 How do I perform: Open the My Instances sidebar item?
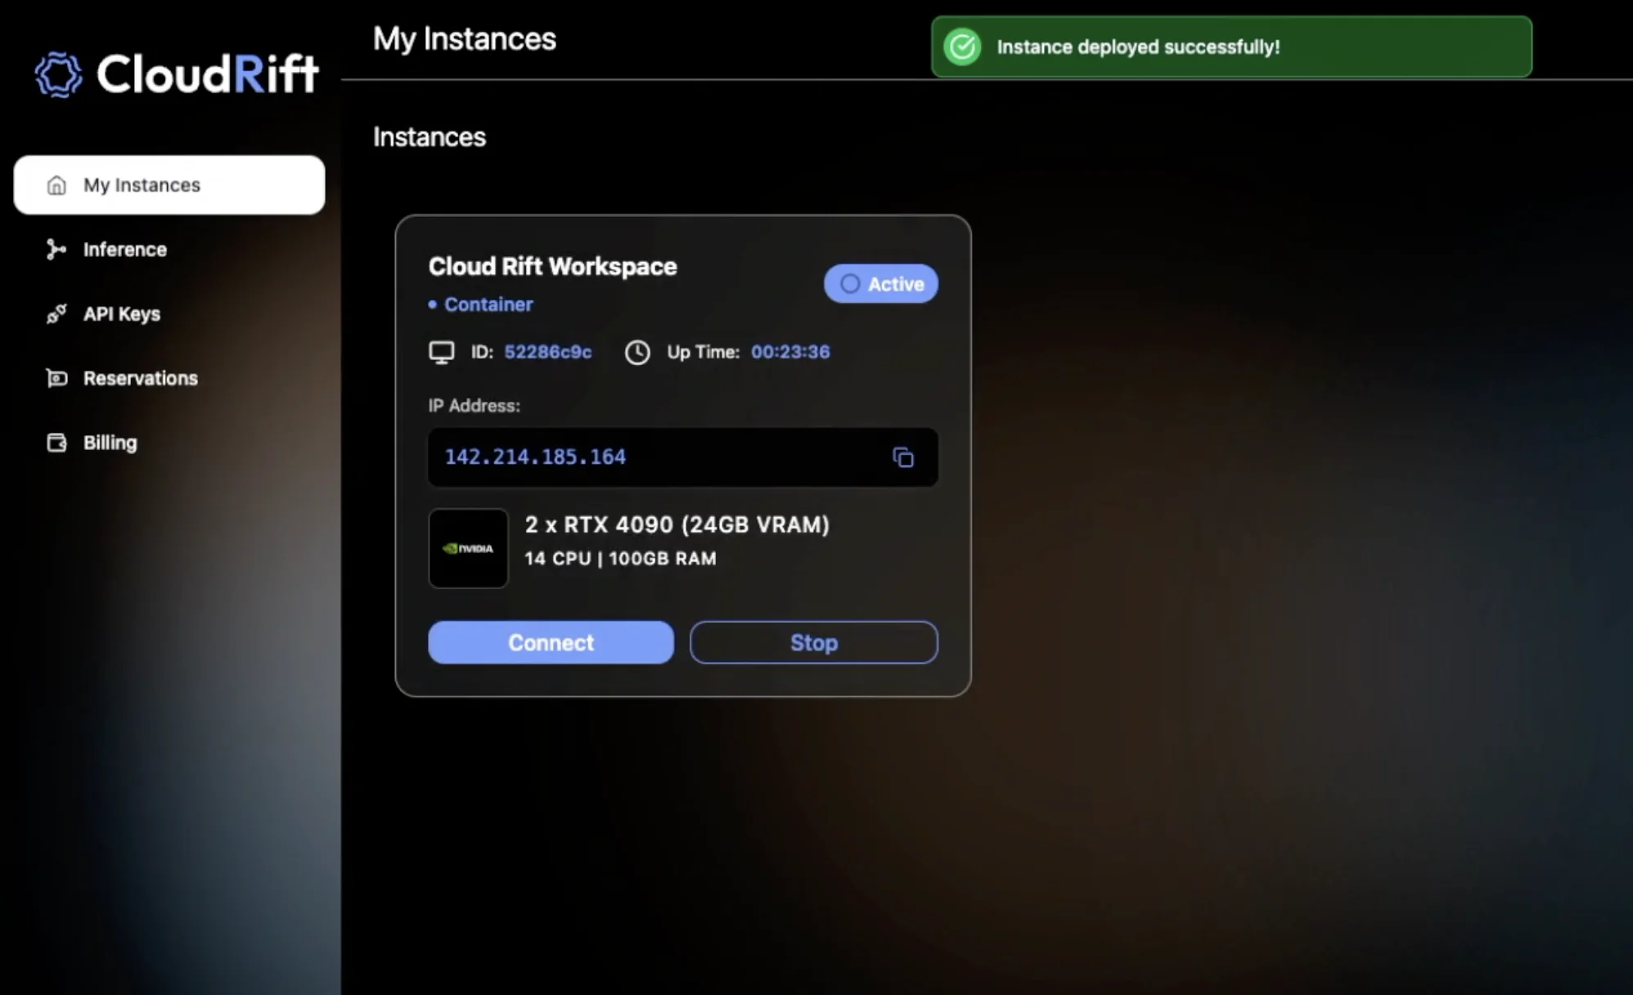click(x=169, y=185)
